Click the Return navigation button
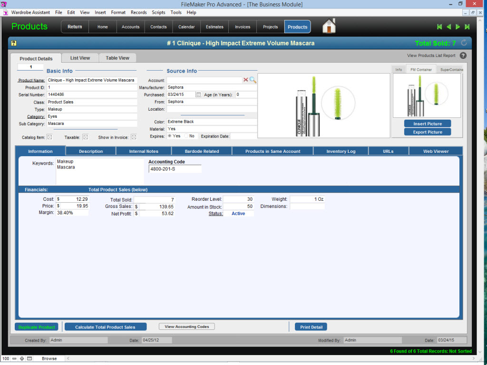 [x=75, y=27]
